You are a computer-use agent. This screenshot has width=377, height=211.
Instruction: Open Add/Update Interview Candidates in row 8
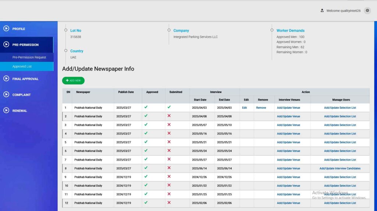click(x=340, y=168)
